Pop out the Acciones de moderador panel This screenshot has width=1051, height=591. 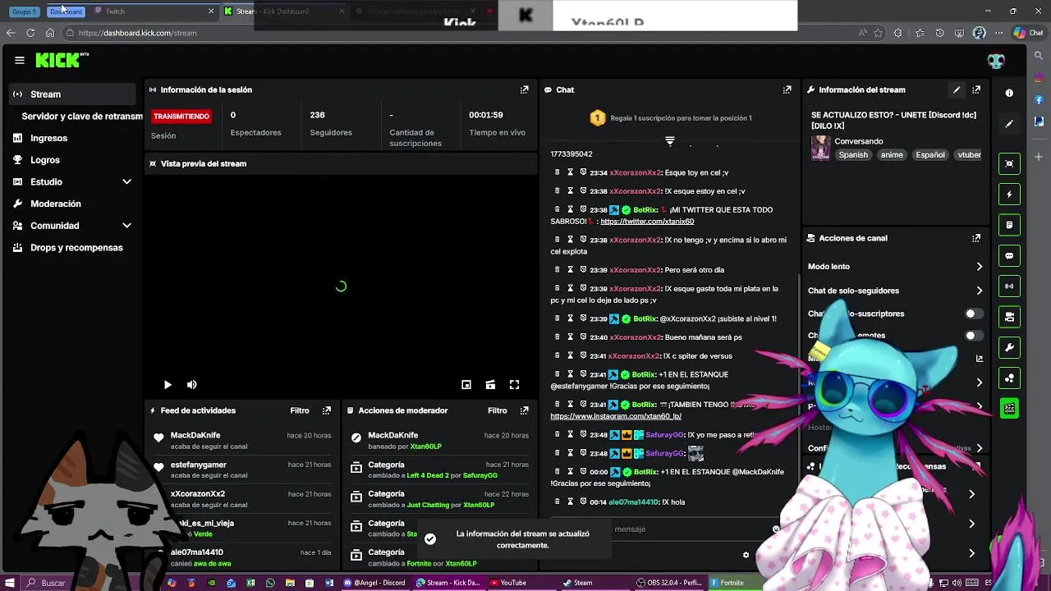coord(525,410)
